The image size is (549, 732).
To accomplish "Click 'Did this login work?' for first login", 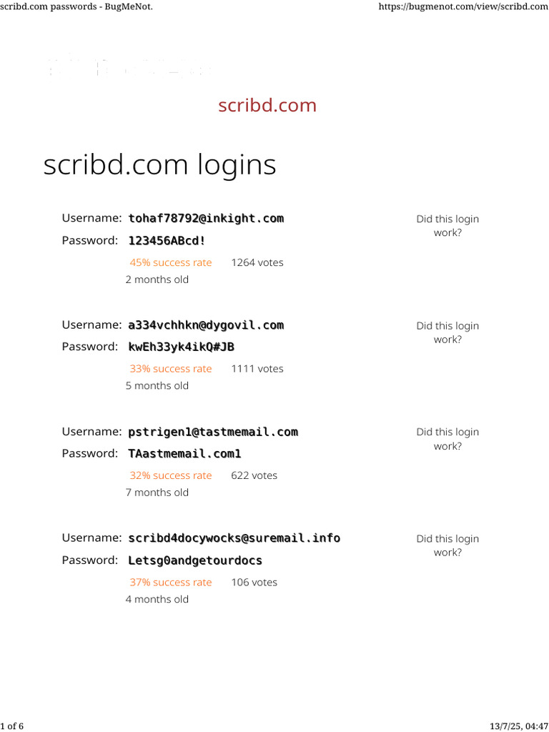I will pyautogui.click(x=447, y=225).
